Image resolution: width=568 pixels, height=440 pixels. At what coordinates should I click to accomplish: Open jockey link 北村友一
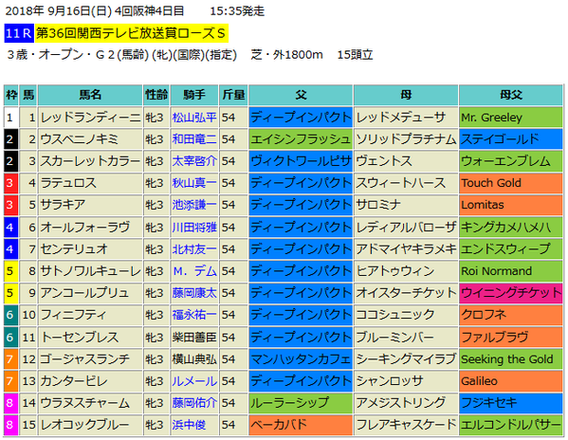tap(194, 249)
